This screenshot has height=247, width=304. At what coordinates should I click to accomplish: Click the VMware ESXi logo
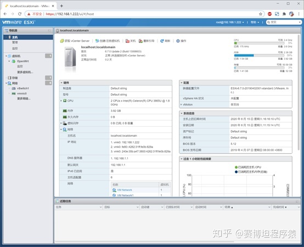[19, 23]
